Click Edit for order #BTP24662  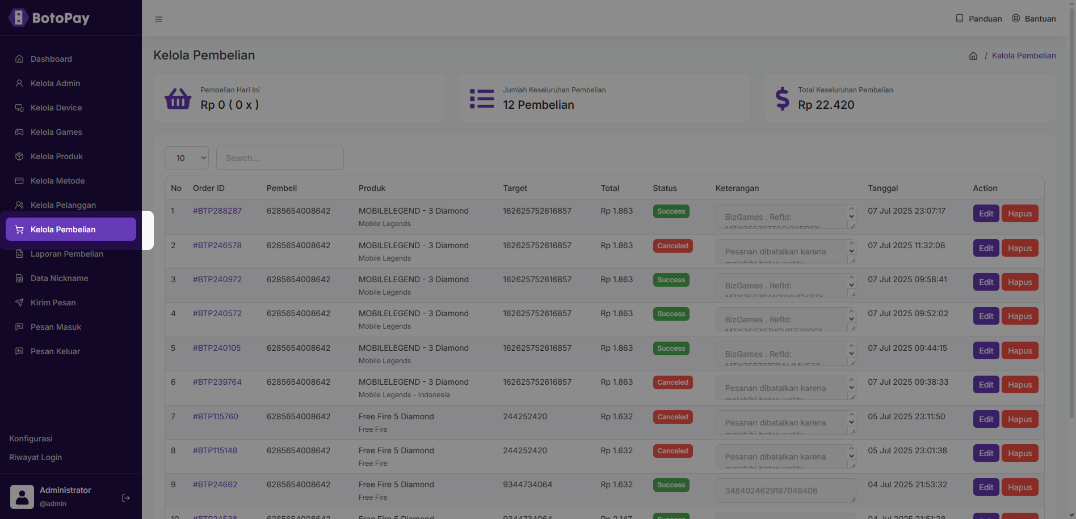click(986, 487)
